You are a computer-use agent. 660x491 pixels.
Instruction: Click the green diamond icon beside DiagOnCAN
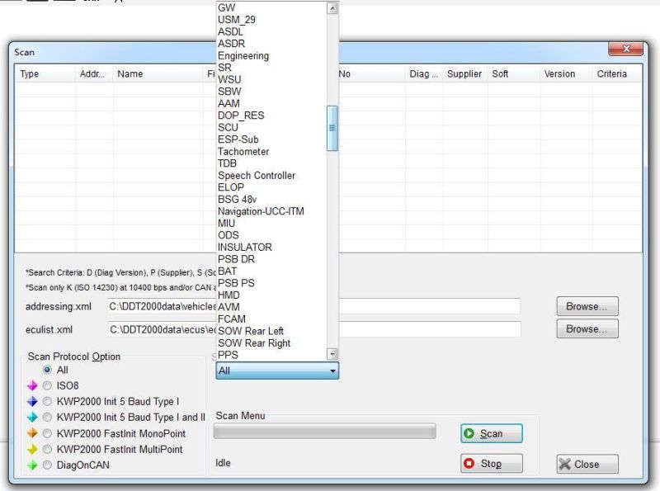click(x=32, y=465)
